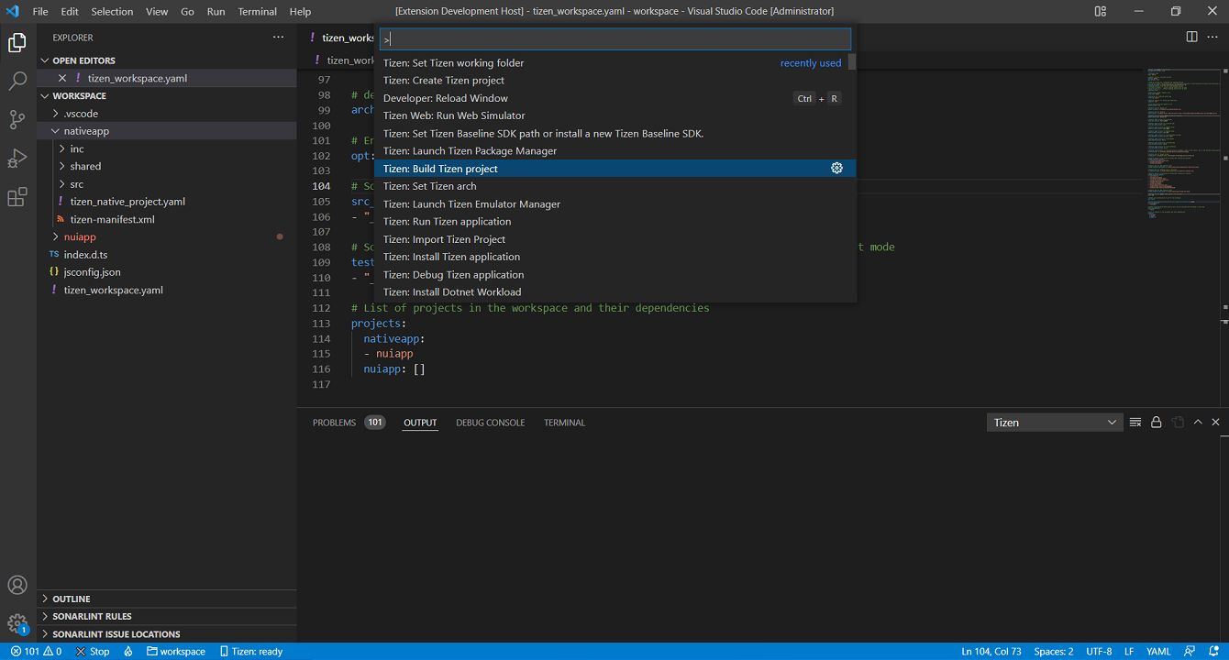Expand the OUTLINE section
1229x660 pixels.
click(x=71, y=599)
